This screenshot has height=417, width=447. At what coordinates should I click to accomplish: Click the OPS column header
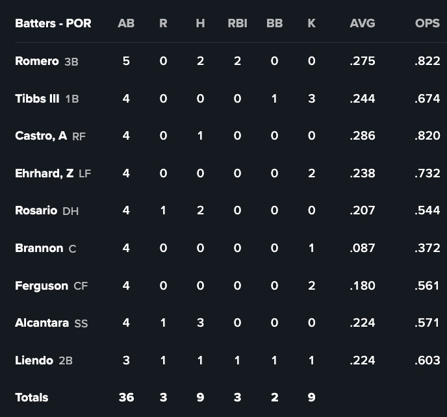427,23
